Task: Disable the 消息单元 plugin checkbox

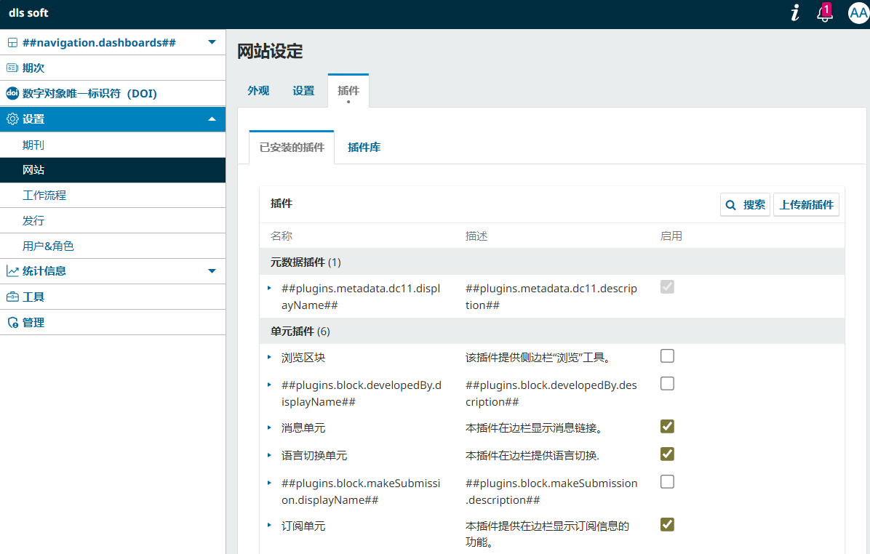Action: 667,426
